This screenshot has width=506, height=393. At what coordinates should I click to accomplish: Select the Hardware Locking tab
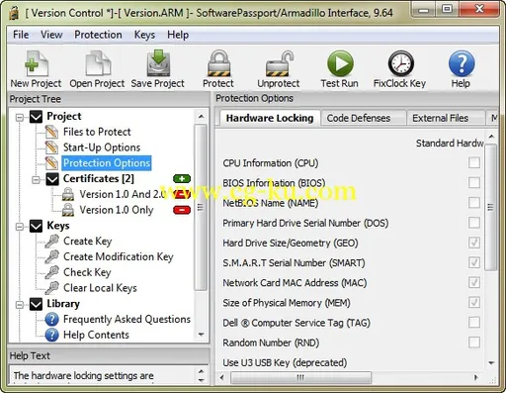270,118
